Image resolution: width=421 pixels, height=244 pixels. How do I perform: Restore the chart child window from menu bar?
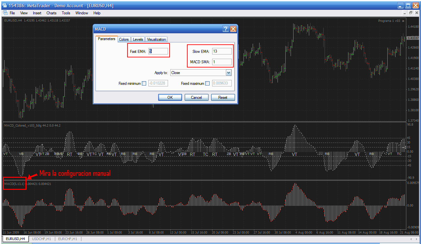(x=411, y=13)
